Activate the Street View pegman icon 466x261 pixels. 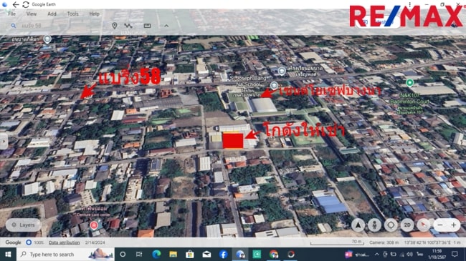pyautogui.click(x=374, y=225)
